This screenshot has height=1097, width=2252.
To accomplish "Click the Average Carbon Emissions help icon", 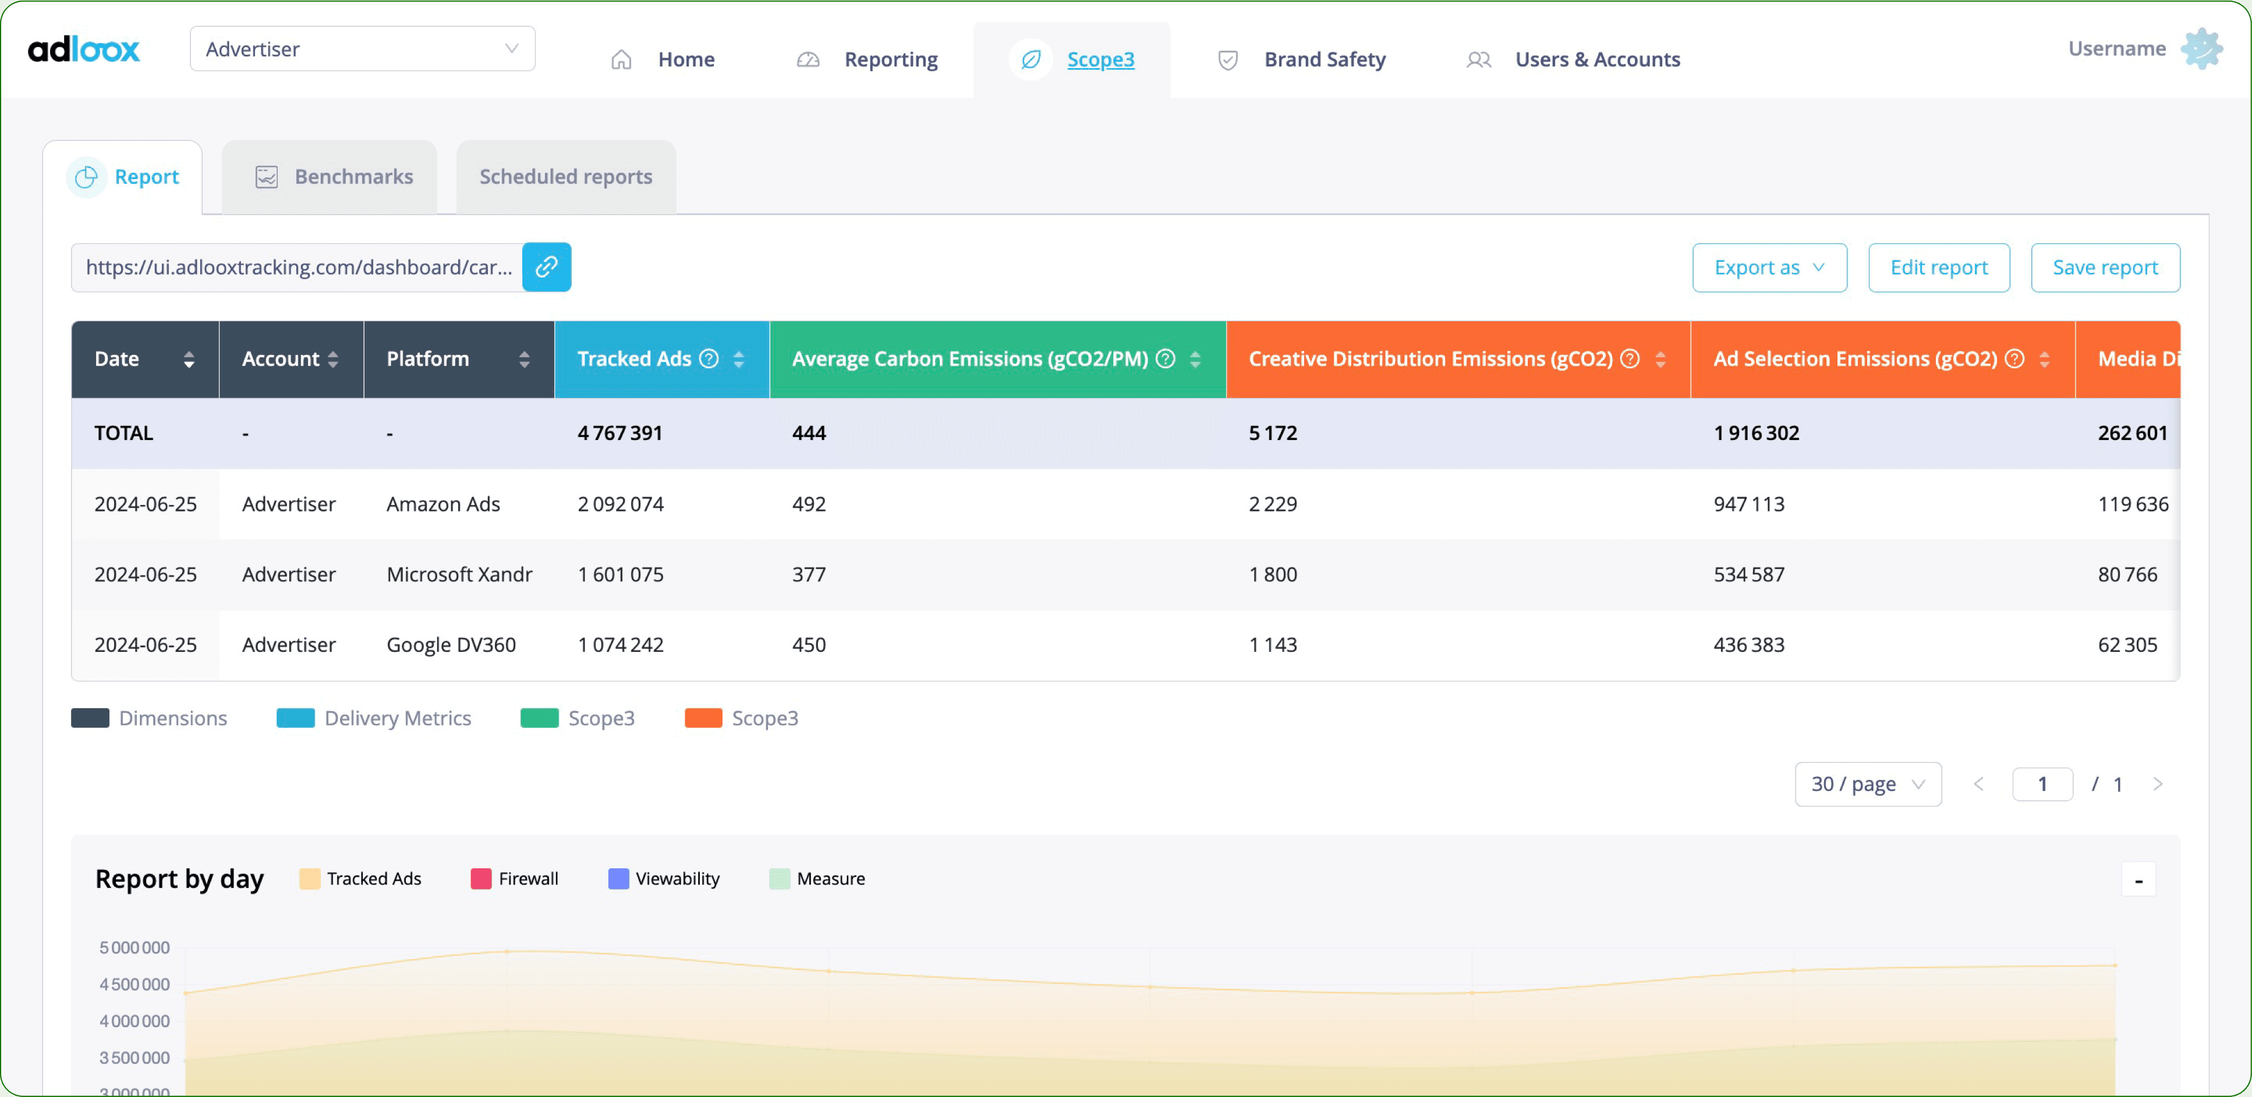I will coord(1166,359).
